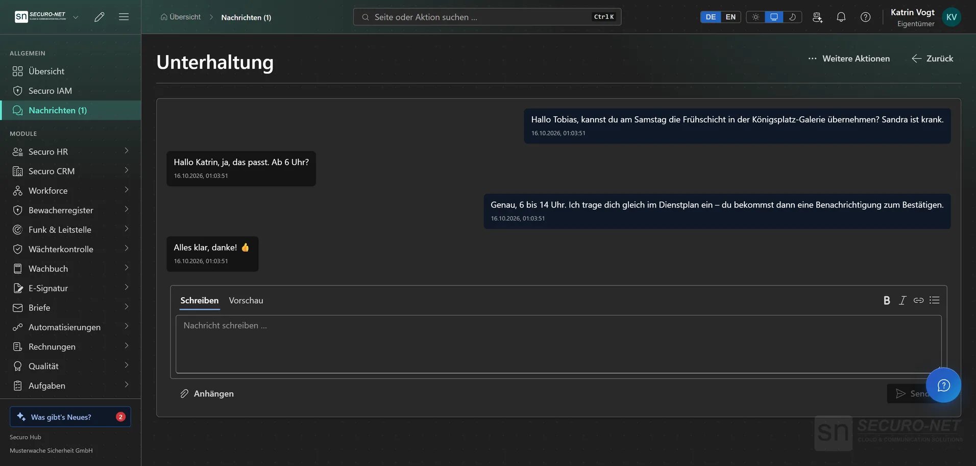Insert a link in message editor
976x466 pixels.
[x=918, y=300]
